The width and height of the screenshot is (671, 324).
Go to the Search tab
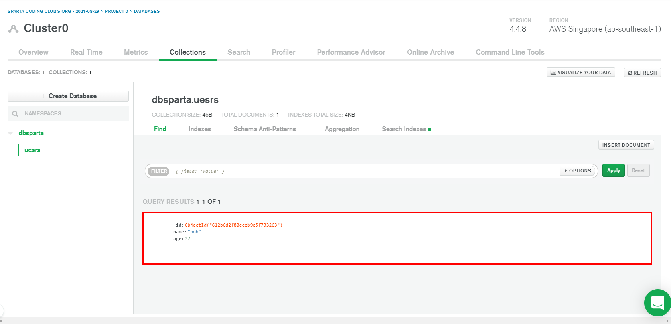239,52
